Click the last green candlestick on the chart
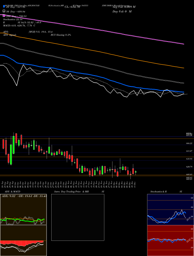 point(136,172)
